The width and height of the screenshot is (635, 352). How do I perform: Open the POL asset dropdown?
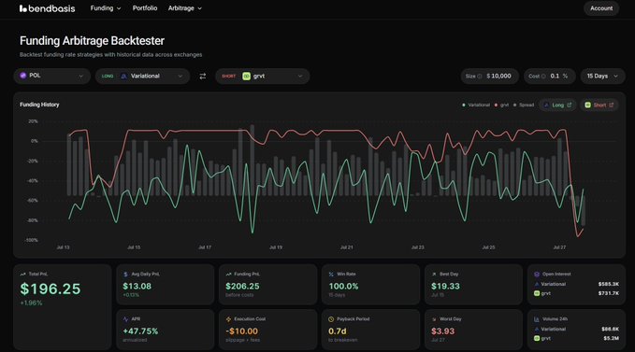coord(51,76)
